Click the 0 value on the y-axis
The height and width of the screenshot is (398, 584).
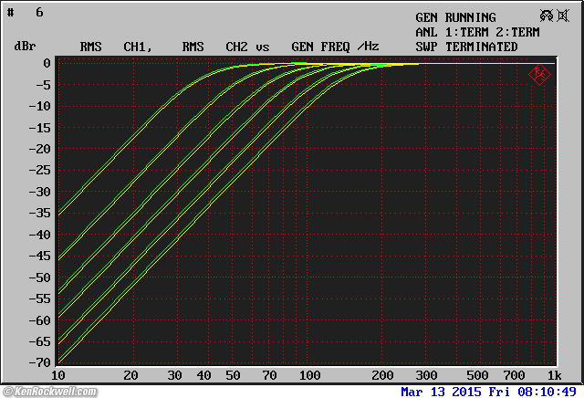(x=44, y=63)
